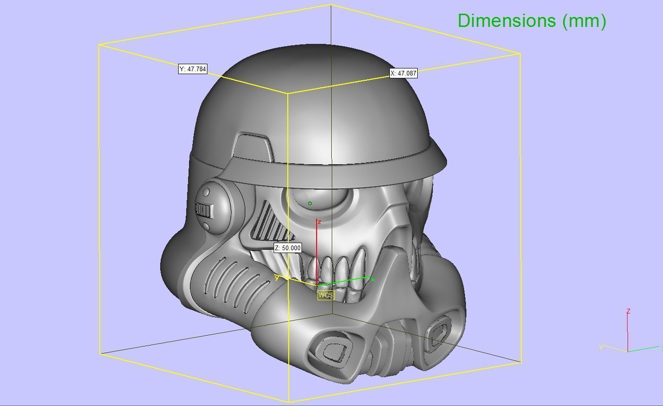
Task: Click the X: 47.087 dimension label
Action: 404,73
